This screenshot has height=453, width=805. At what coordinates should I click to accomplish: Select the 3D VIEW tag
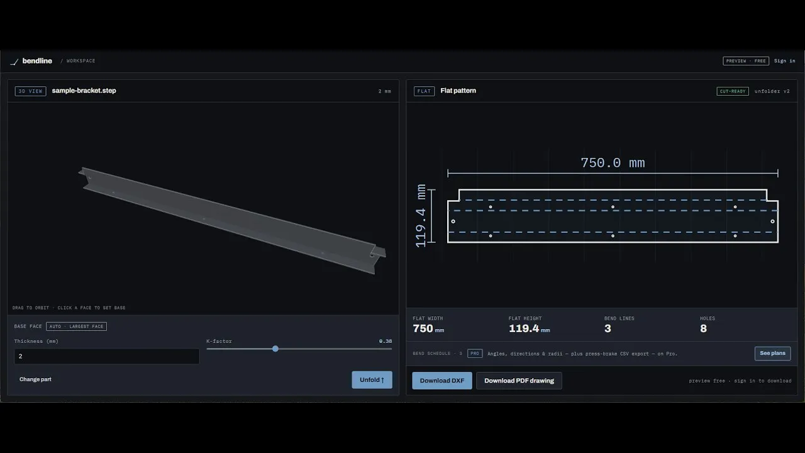tap(30, 91)
